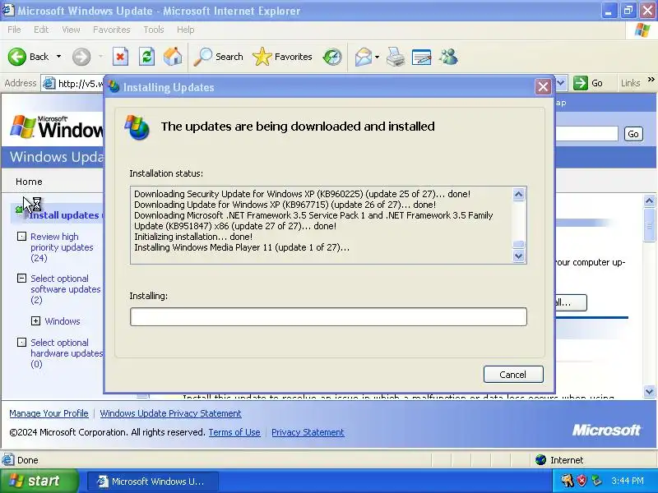
Task: Open the Windows subcategory link
Action: pyautogui.click(x=63, y=321)
